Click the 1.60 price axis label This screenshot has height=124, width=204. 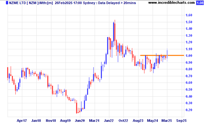[189, 15]
